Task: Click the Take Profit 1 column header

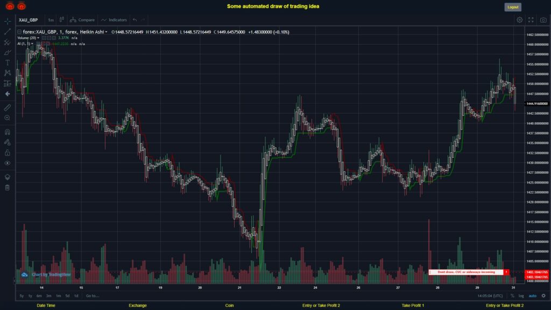Action: 413,306
